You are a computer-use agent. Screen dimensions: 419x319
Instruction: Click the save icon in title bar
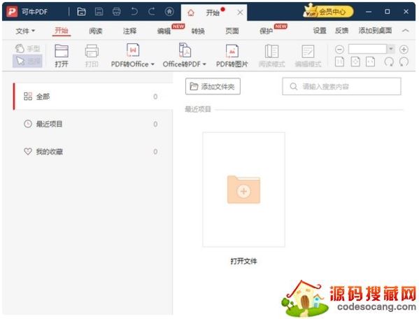(x=99, y=12)
